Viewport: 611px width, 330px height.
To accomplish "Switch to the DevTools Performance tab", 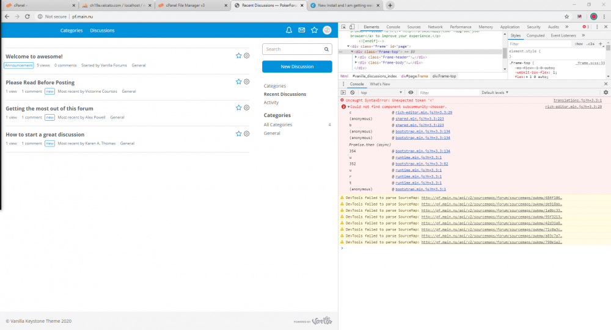I will click(461, 27).
